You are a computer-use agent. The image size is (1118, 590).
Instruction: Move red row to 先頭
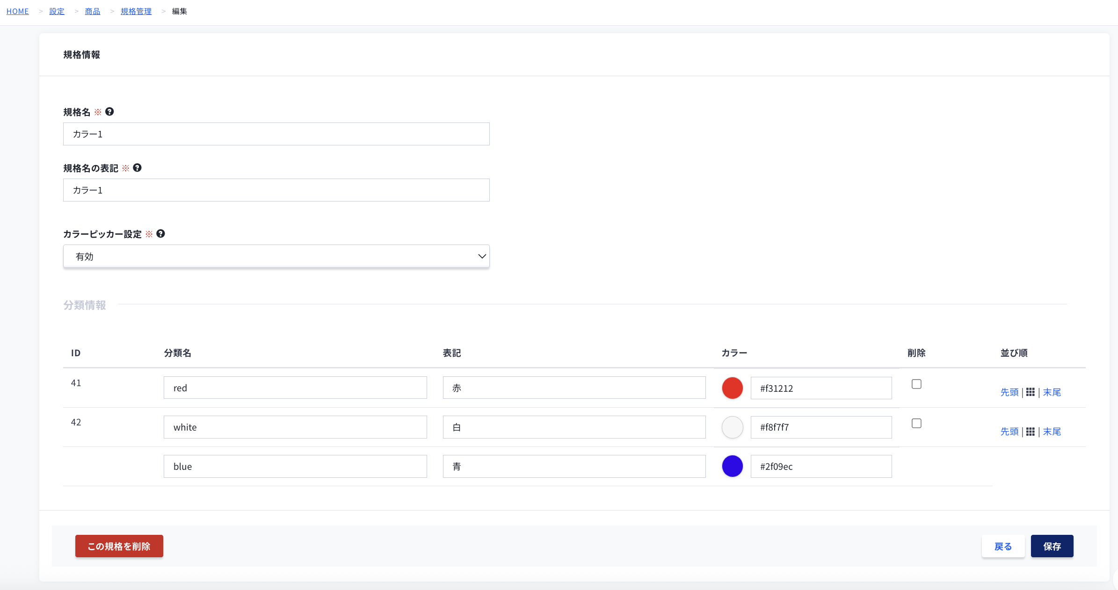[x=1009, y=392]
